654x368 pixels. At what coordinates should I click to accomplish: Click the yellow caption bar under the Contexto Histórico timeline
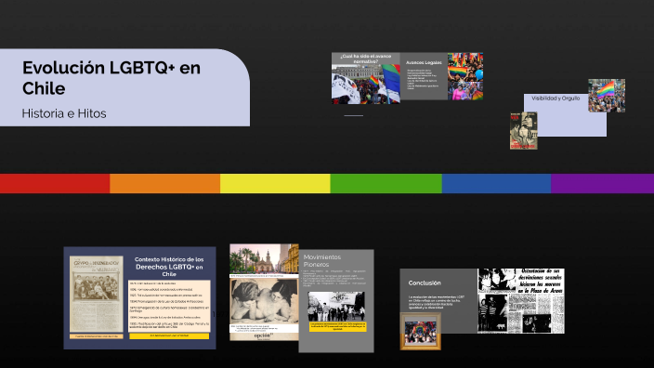[x=169, y=335]
